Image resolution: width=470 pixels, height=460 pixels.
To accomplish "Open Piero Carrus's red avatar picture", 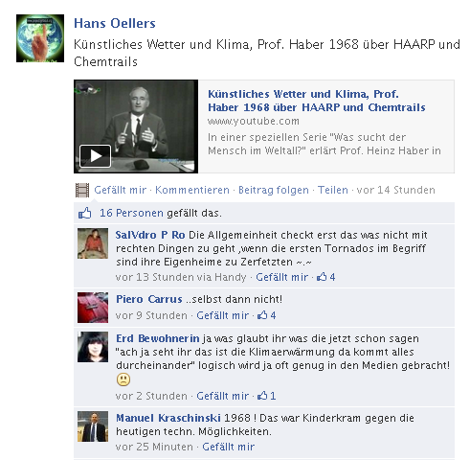I will pyautogui.click(x=93, y=308).
